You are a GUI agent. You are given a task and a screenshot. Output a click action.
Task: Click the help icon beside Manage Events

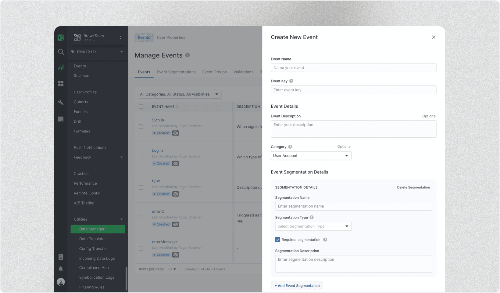click(x=187, y=55)
